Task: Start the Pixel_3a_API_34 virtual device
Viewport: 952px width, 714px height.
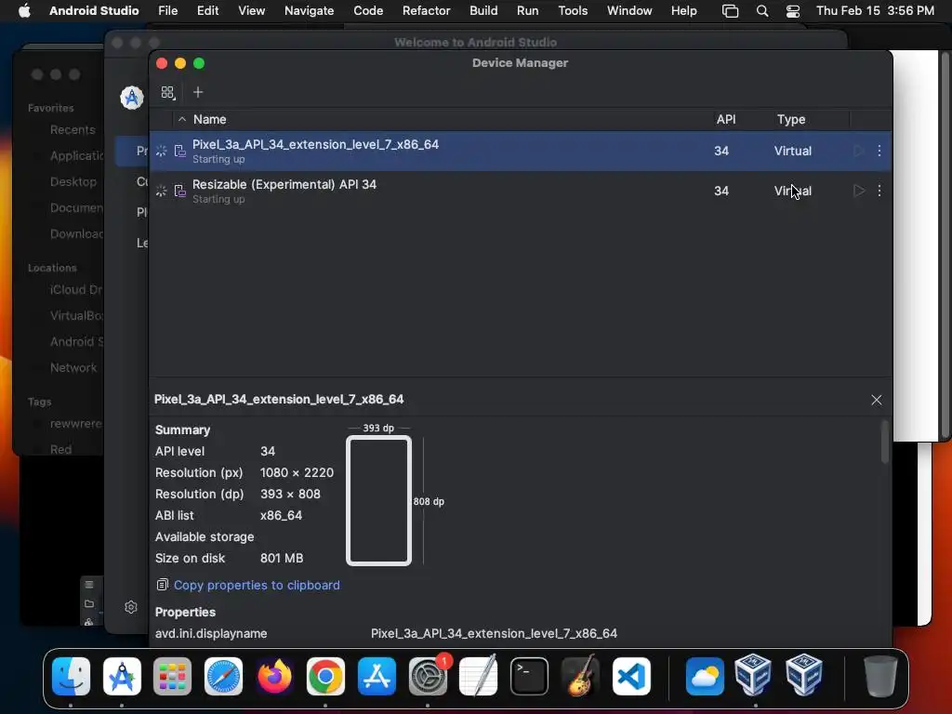Action: [858, 151]
